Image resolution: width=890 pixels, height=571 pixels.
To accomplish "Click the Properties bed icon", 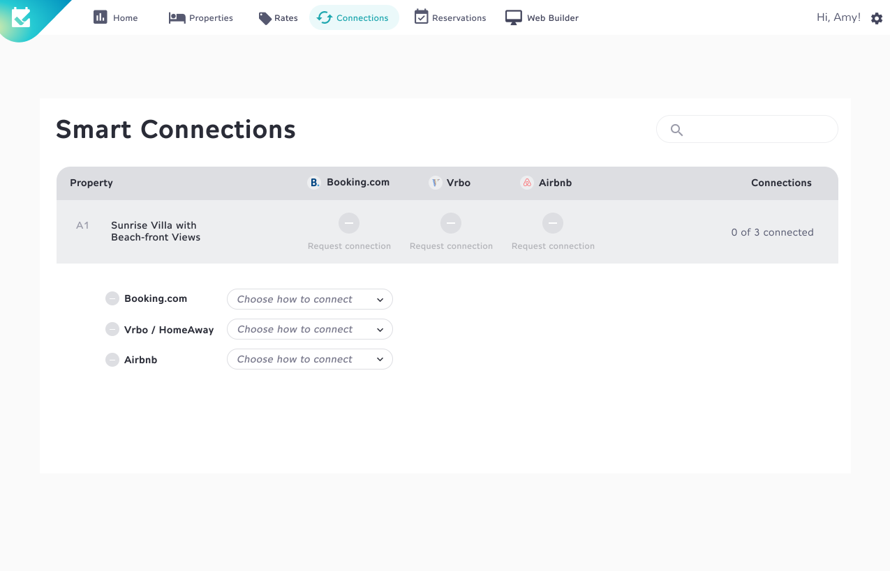I will [177, 18].
